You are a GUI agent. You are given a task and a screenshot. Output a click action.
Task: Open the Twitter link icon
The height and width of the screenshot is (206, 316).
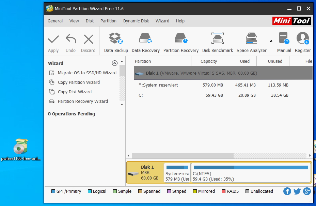coord(297,191)
